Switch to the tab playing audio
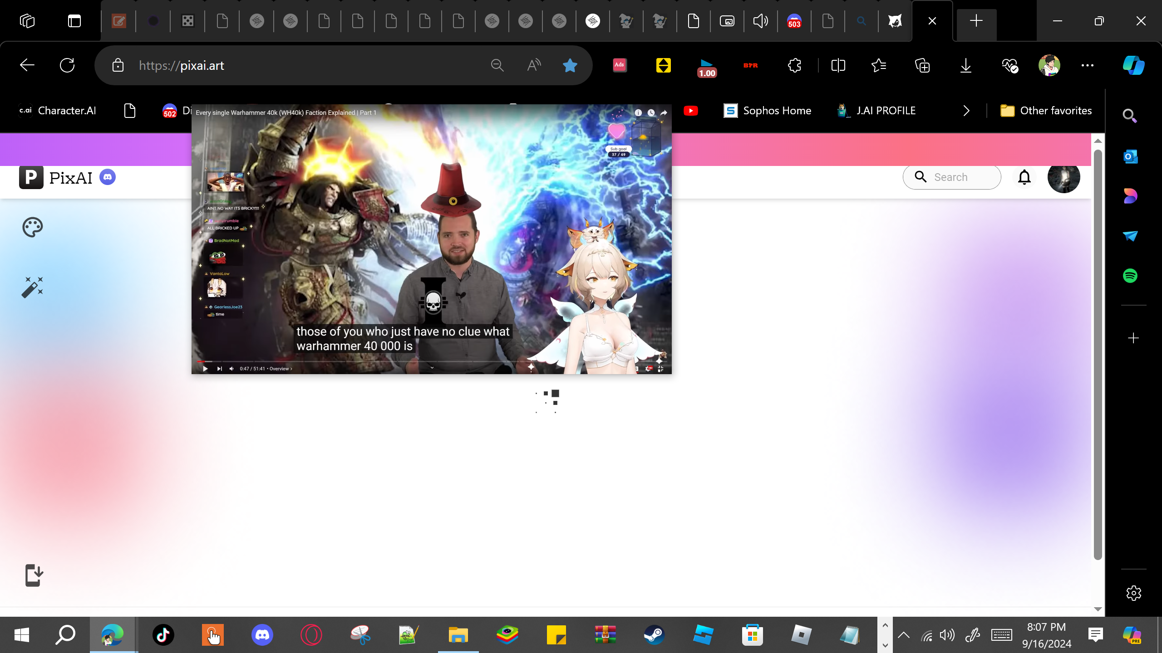The height and width of the screenshot is (653, 1162). pos(760,21)
